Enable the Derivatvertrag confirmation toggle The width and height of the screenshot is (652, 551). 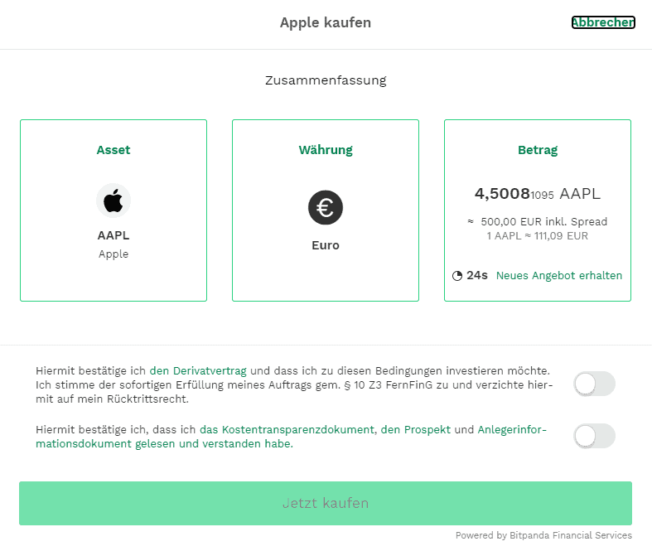[594, 384]
